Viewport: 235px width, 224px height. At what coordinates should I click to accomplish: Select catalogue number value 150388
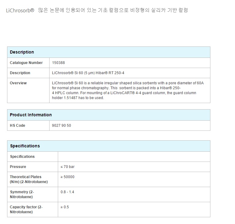(58, 63)
